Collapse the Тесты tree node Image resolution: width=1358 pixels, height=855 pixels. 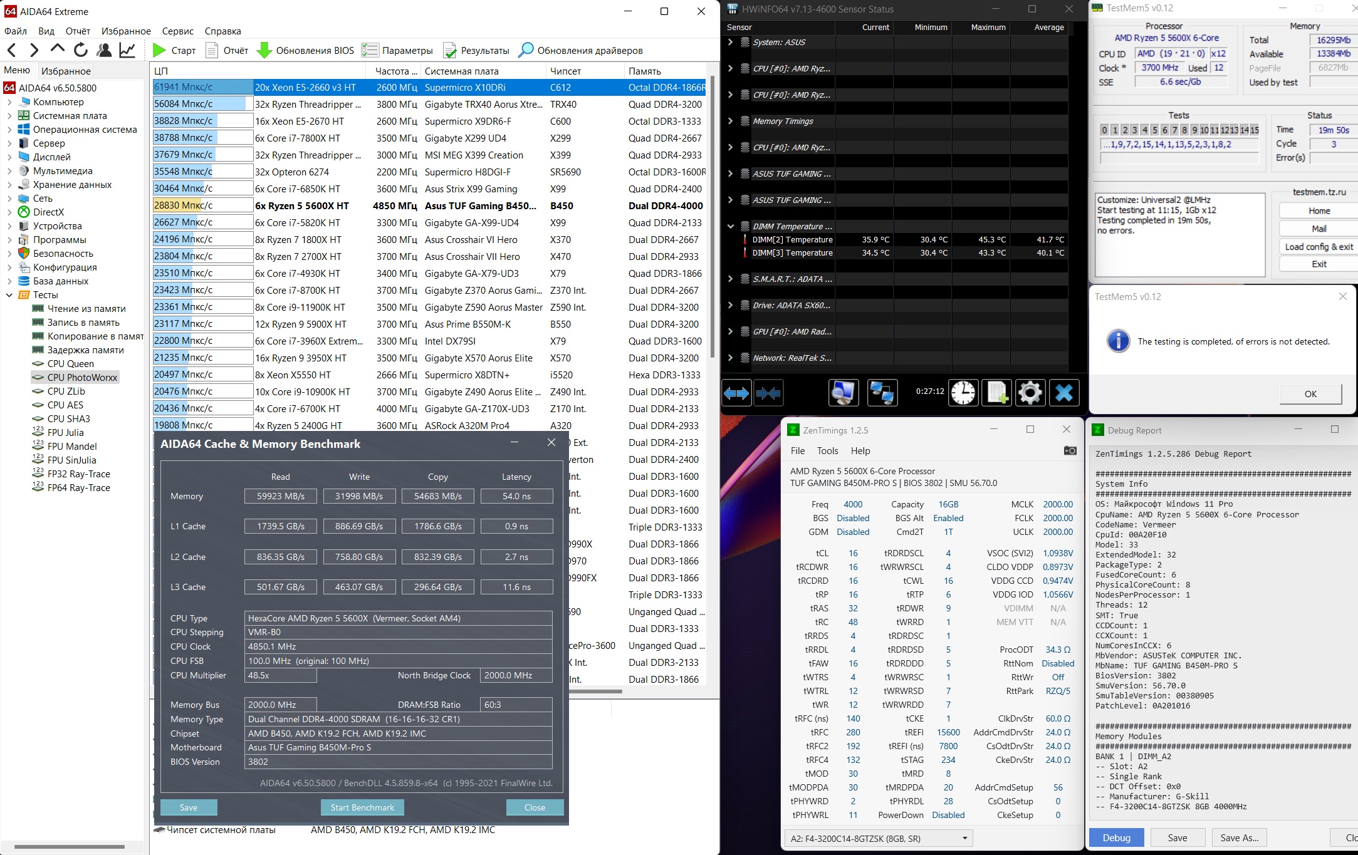pos(9,295)
